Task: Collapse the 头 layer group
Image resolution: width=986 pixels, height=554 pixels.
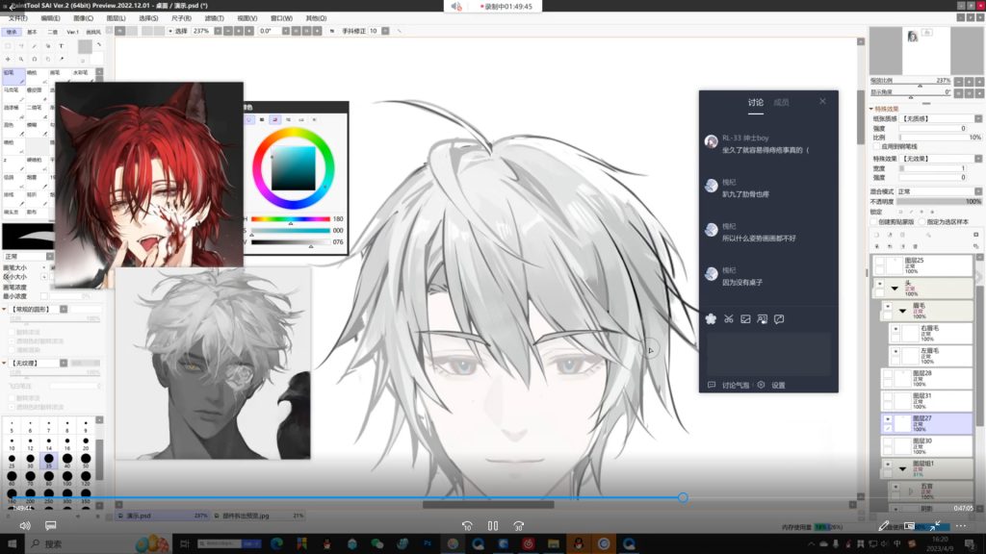Action: pos(895,287)
